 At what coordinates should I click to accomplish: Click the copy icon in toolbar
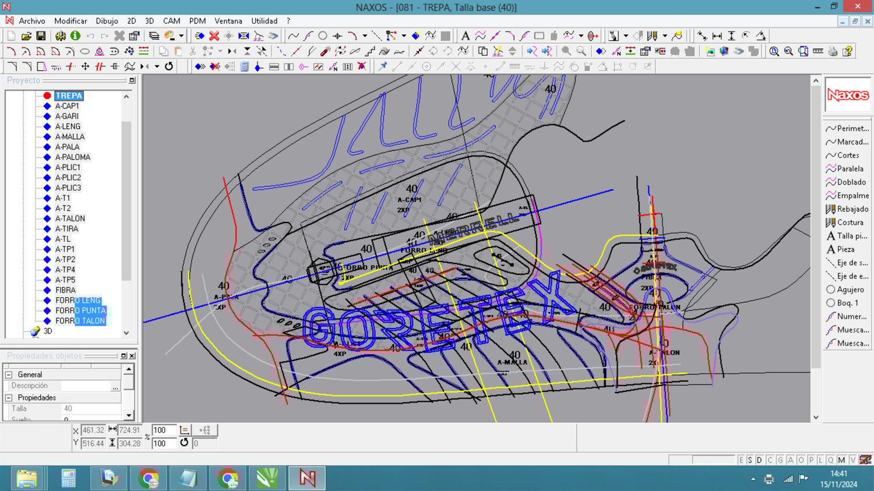tap(164, 51)
